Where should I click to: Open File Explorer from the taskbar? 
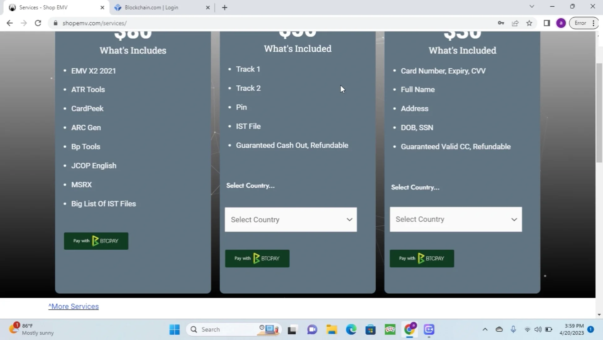pos(331,329)
